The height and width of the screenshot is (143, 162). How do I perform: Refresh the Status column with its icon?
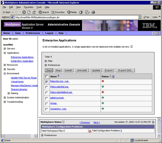pyautogui.click(x=113, y=77)
